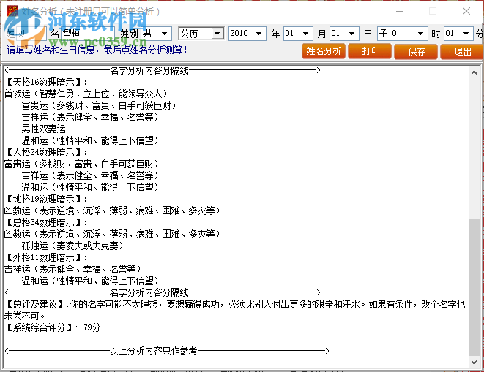
Task: Expand the month 01 dropdown
Action: (x=305, y=34)
